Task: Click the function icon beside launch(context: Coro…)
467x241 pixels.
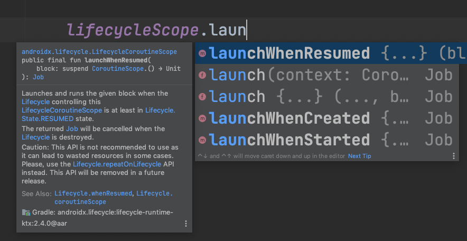Action: (x=202, y=75)
